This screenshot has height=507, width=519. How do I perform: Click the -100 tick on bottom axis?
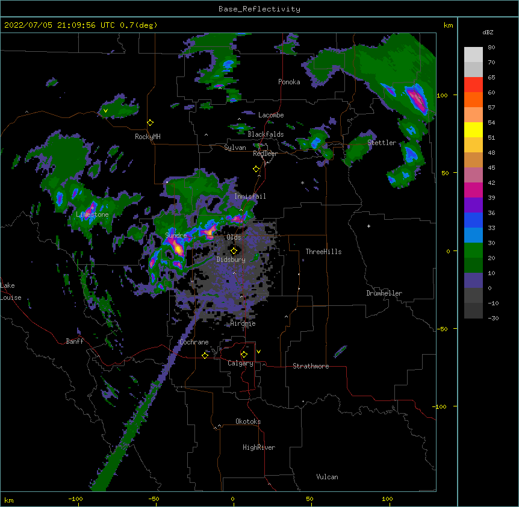[75, 499]
